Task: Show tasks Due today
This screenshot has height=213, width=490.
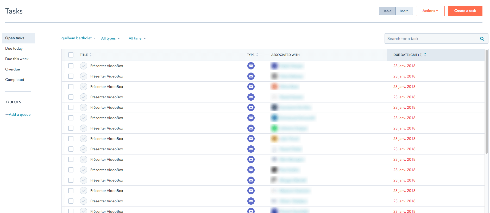Action: coord(14,48)
